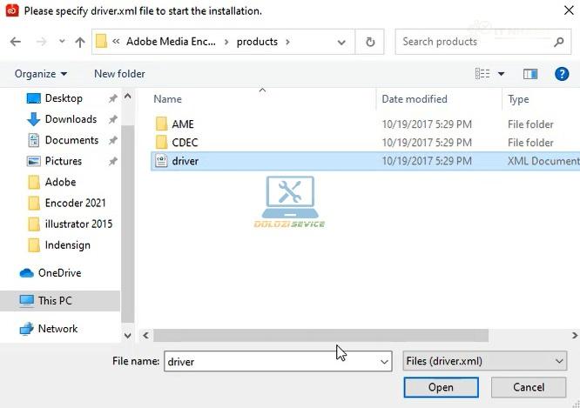Click the products breadcrumb in address bar
Screen dimensions: 580x408
point(257,42)
